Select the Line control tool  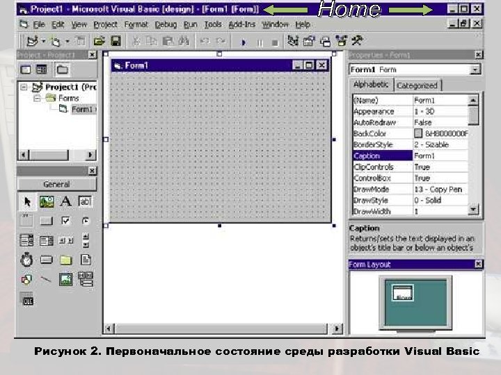[x=46, y=280]
